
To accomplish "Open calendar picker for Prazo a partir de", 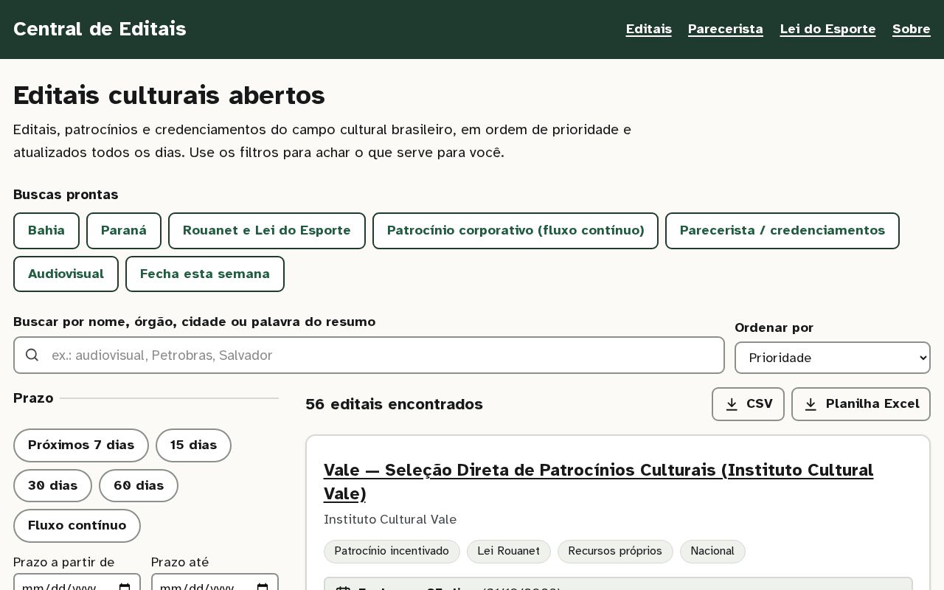I will (125, 588).
